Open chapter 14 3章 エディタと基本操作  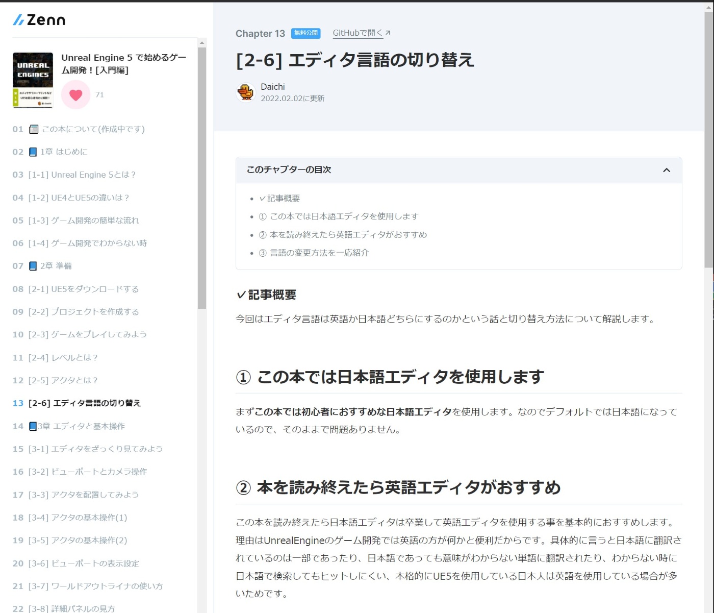tap(69, 426)
